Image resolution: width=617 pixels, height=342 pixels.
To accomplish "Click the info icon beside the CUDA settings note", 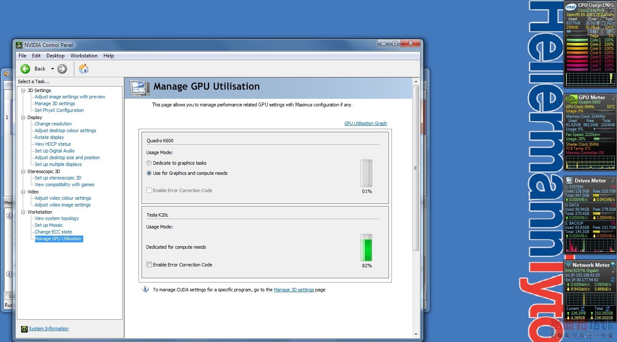I will 145,290.
